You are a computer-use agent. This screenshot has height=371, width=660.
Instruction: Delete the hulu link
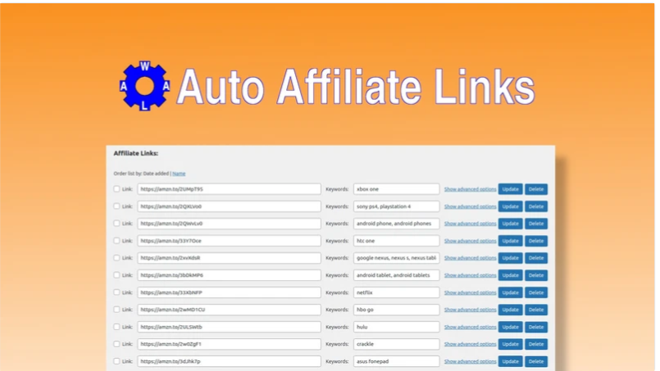click(x=536, y=327)
